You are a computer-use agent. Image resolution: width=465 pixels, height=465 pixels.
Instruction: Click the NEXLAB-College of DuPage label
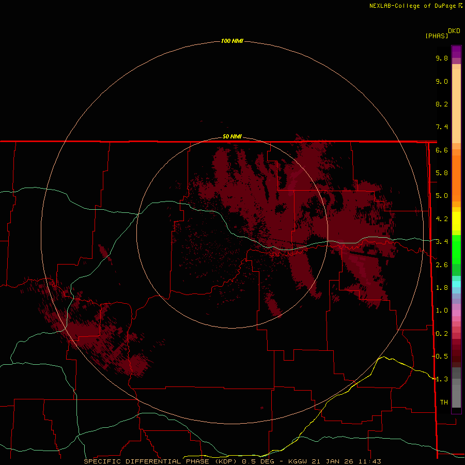pos(413,6)
